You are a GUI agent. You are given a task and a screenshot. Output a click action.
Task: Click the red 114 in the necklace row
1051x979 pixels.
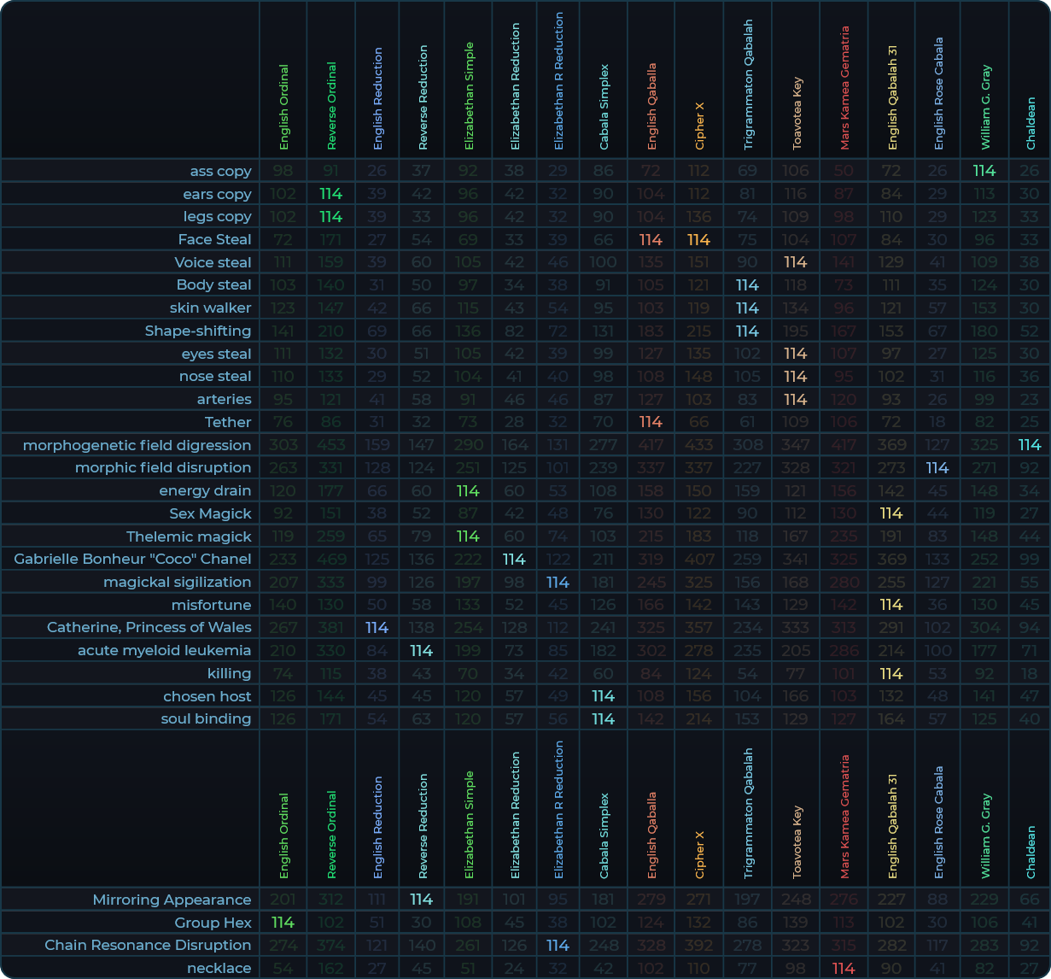[844, 968]
